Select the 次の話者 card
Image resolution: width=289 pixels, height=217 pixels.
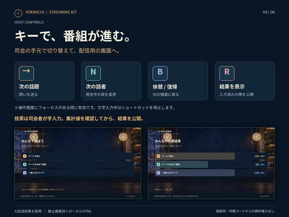111,81
